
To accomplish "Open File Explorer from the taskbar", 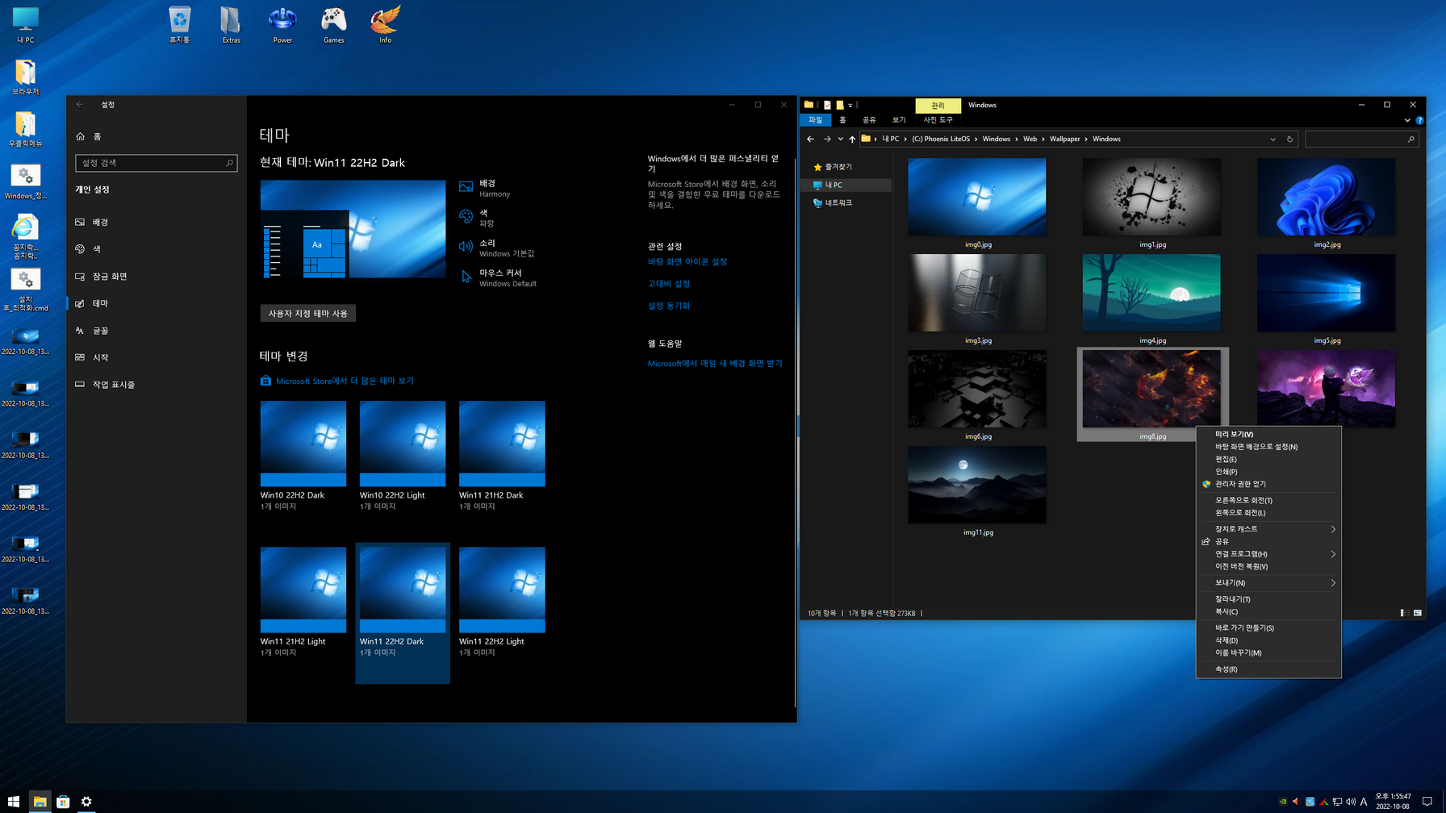I will point(40,801).
